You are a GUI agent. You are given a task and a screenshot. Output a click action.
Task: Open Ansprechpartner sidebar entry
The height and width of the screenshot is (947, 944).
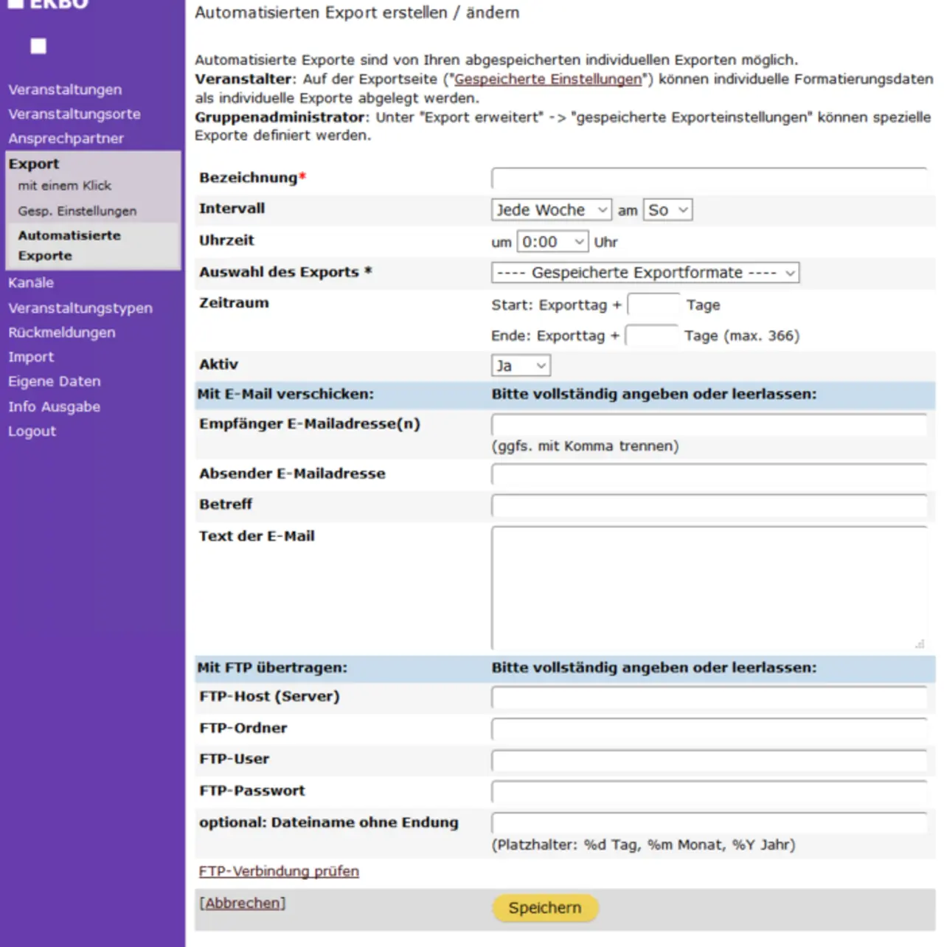(x=66, y=138)
